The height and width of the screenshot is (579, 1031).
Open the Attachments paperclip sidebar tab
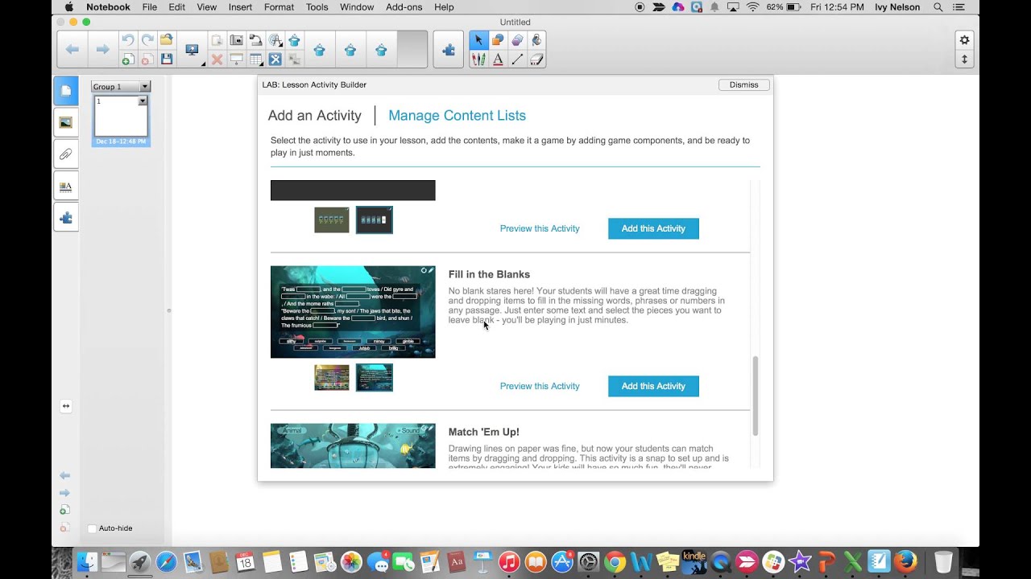click(x=66, y=154)
